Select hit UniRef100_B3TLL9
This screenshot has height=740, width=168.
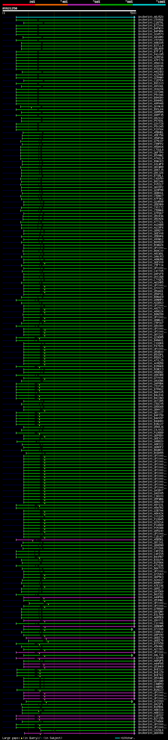point(151,46)
